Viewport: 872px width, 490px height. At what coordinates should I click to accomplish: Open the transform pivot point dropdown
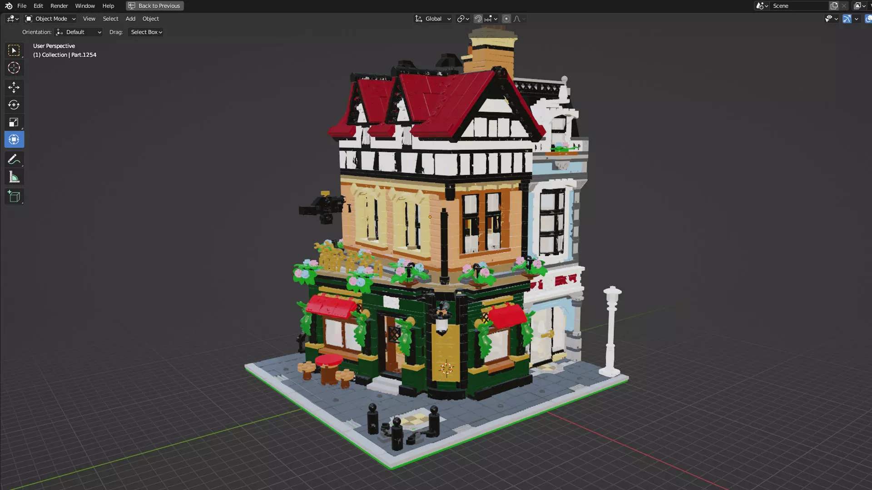coord(463,19)
